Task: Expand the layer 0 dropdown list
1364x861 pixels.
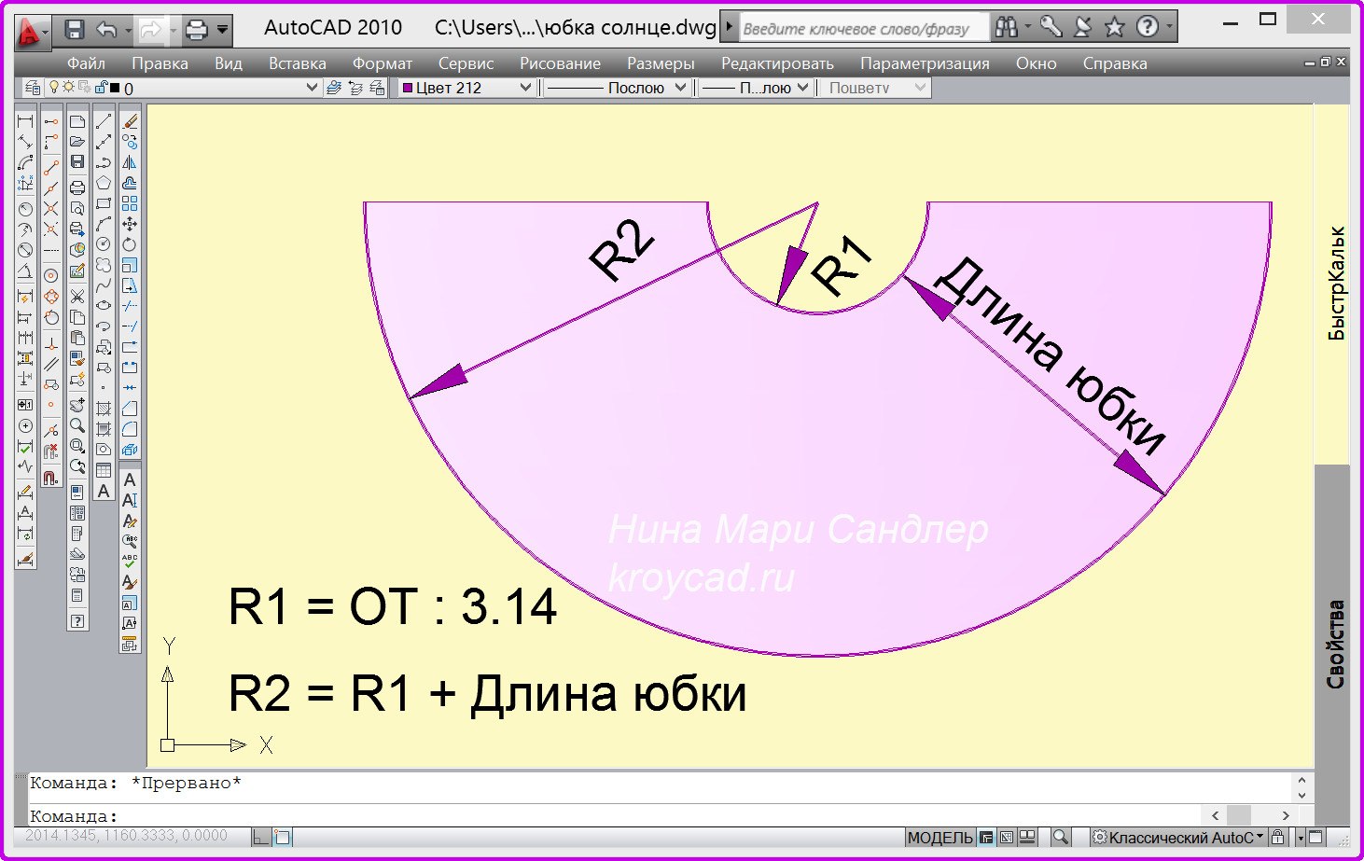Action: point(312,88)
